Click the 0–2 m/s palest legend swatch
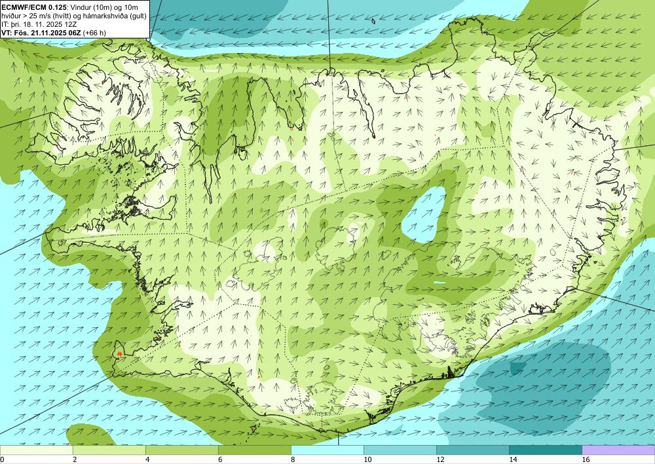Image resolution: width=655 pixels, height=464 pixels. [36, 450]
